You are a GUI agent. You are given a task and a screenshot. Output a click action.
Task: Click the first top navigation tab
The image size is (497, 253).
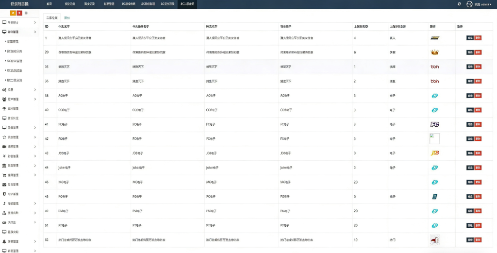[x=49, y=4]
